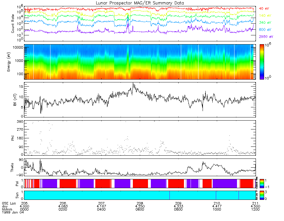Click the "Energy (eV)" axis label
284x221 pixels.
tap(9, 62)
